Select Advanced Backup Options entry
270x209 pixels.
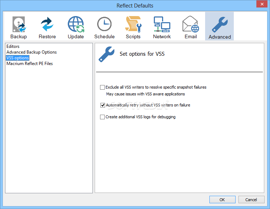point(32,52)
